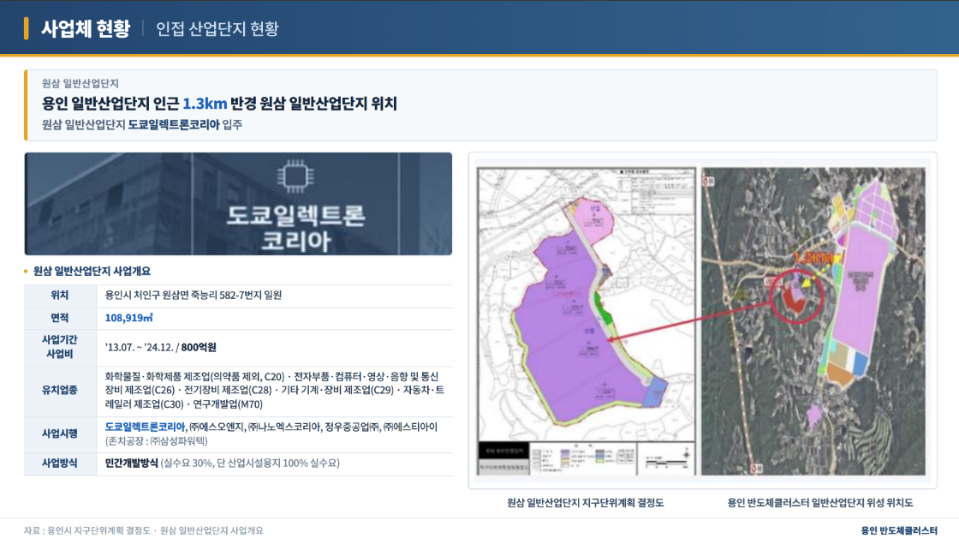The image size is (959, 538).
Task: Open the 지구단위계획 결정도 map image
Action: pos(587,321)
